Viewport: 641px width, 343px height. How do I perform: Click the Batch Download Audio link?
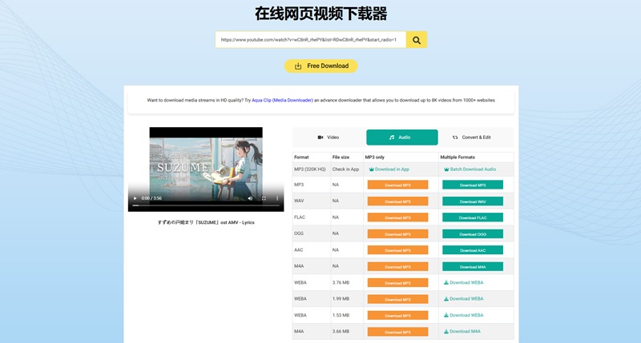tap(470, 170)
